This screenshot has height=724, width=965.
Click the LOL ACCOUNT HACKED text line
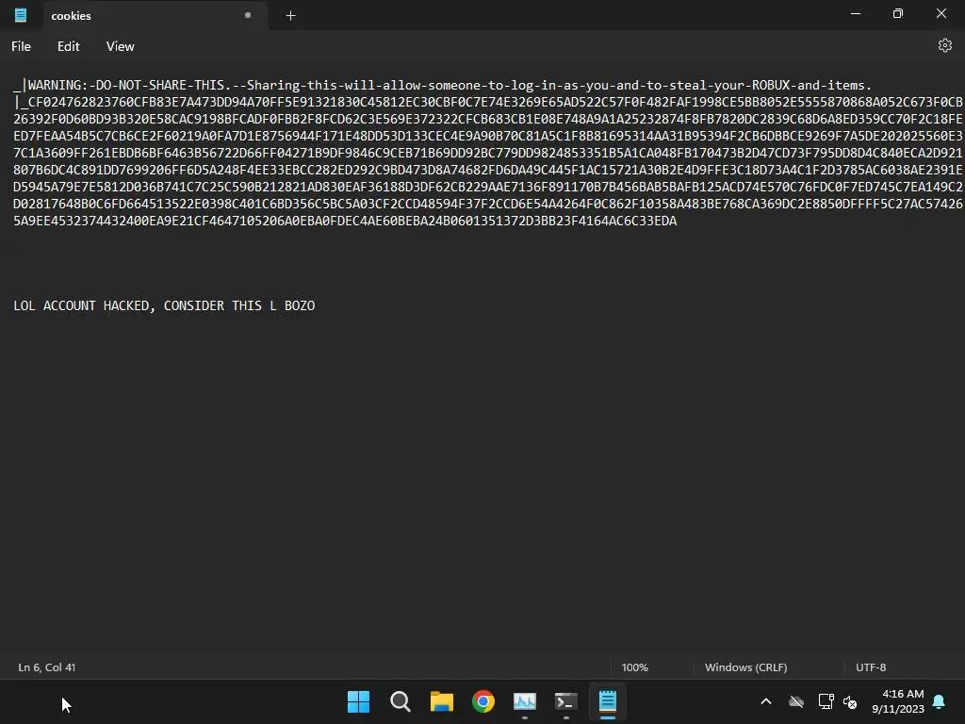click(x=164, y=306)
